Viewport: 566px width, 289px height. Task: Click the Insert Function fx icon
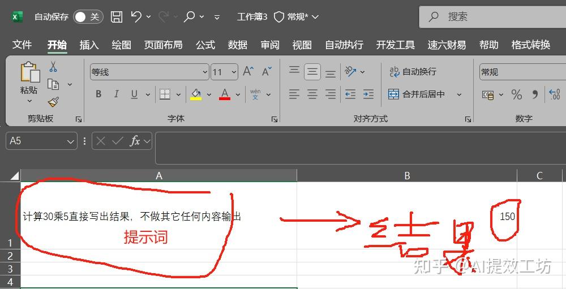135,141
